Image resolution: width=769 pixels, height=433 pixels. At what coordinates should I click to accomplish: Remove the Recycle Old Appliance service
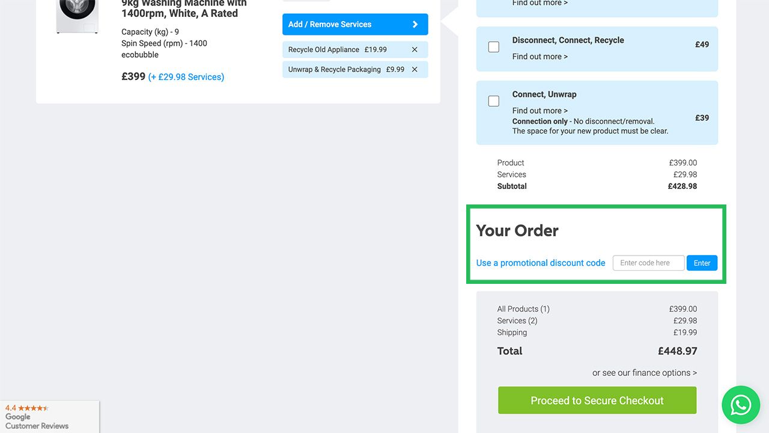click(415, 49)
